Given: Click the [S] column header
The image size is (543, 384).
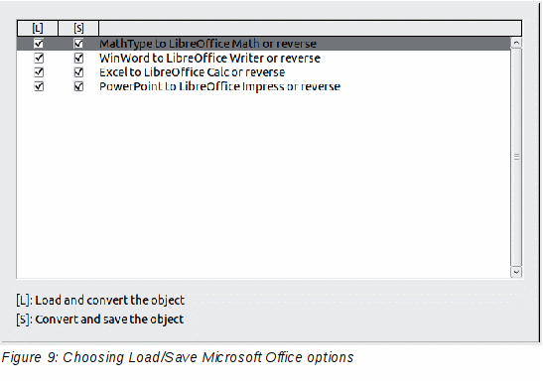Looking at the screenshot, I should point(78,28).
